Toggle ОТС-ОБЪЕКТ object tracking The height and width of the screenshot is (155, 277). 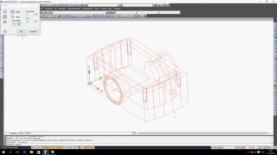click(x=58, y=148)
